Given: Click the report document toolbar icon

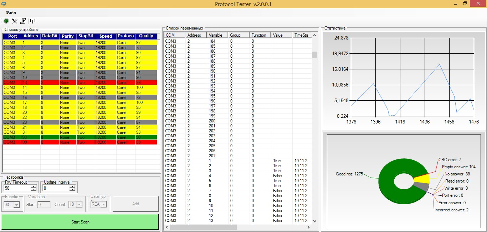Looking at the screenshot, I should click(23, 21).
